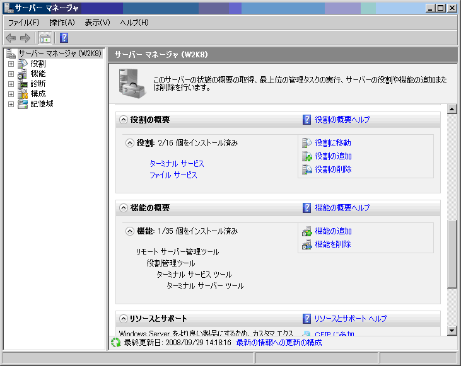Click ターミナル サービス ツール feature text
The width and height of the screenshot is (461, 366).
pos(194,275)
